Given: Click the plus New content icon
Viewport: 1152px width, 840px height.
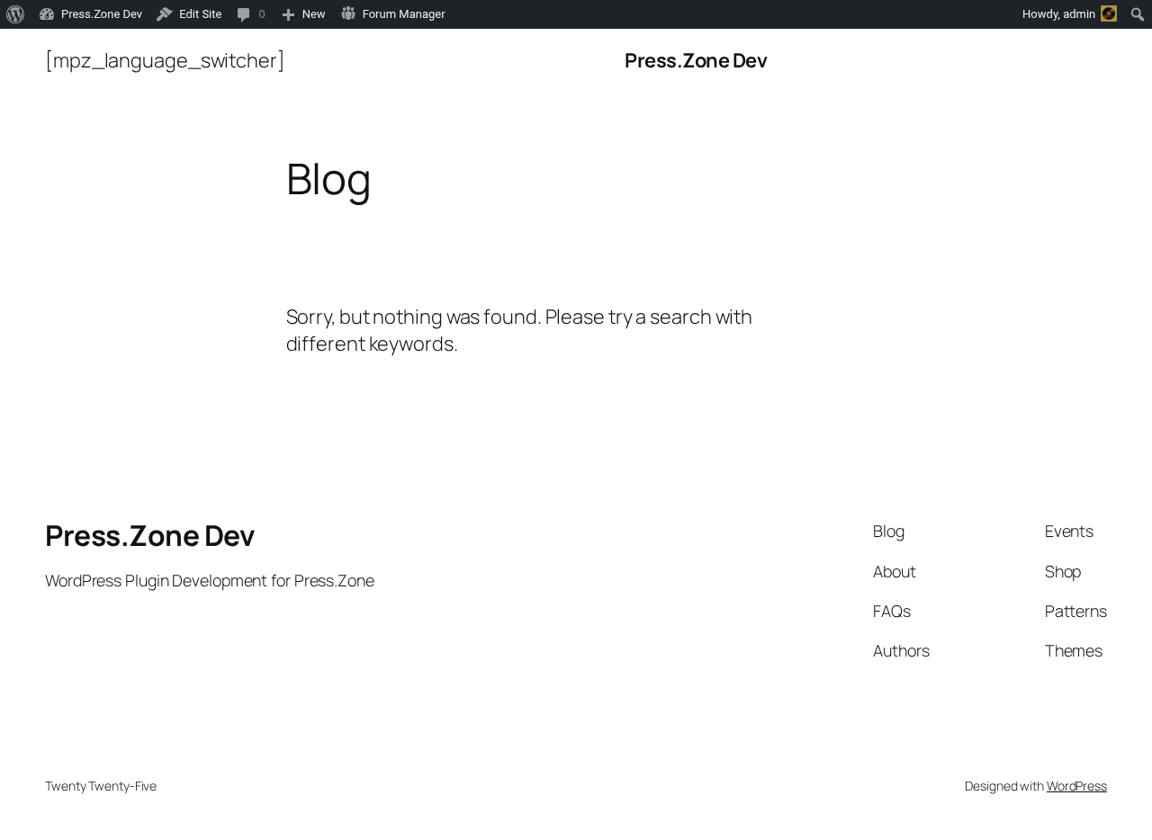Looking at the screenshot, I should coord(288,14).
